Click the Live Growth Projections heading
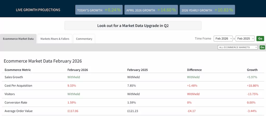266x116 pixels. tap(38, 10)
